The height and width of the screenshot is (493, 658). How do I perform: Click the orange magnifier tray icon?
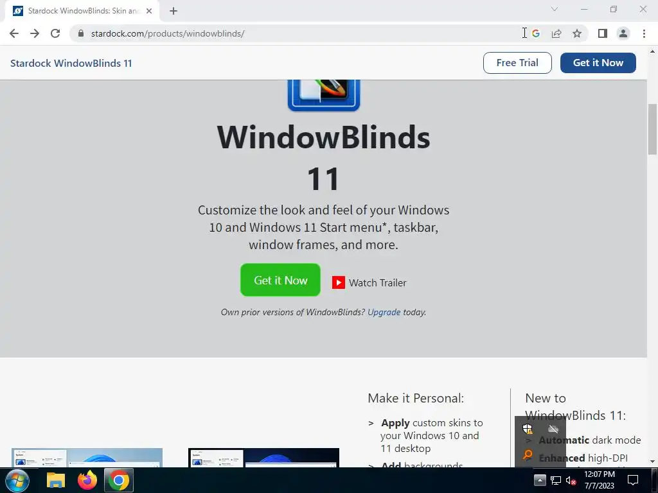tap(528, 454)
